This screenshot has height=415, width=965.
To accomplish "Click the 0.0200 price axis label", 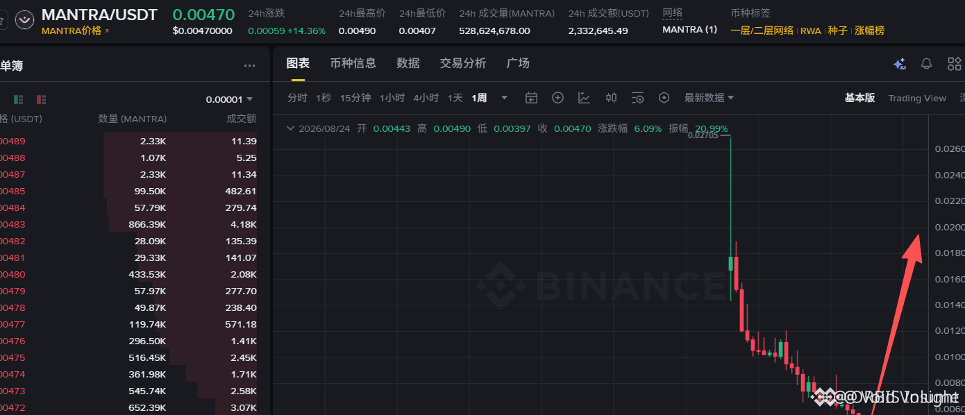I will coord(949,227).
